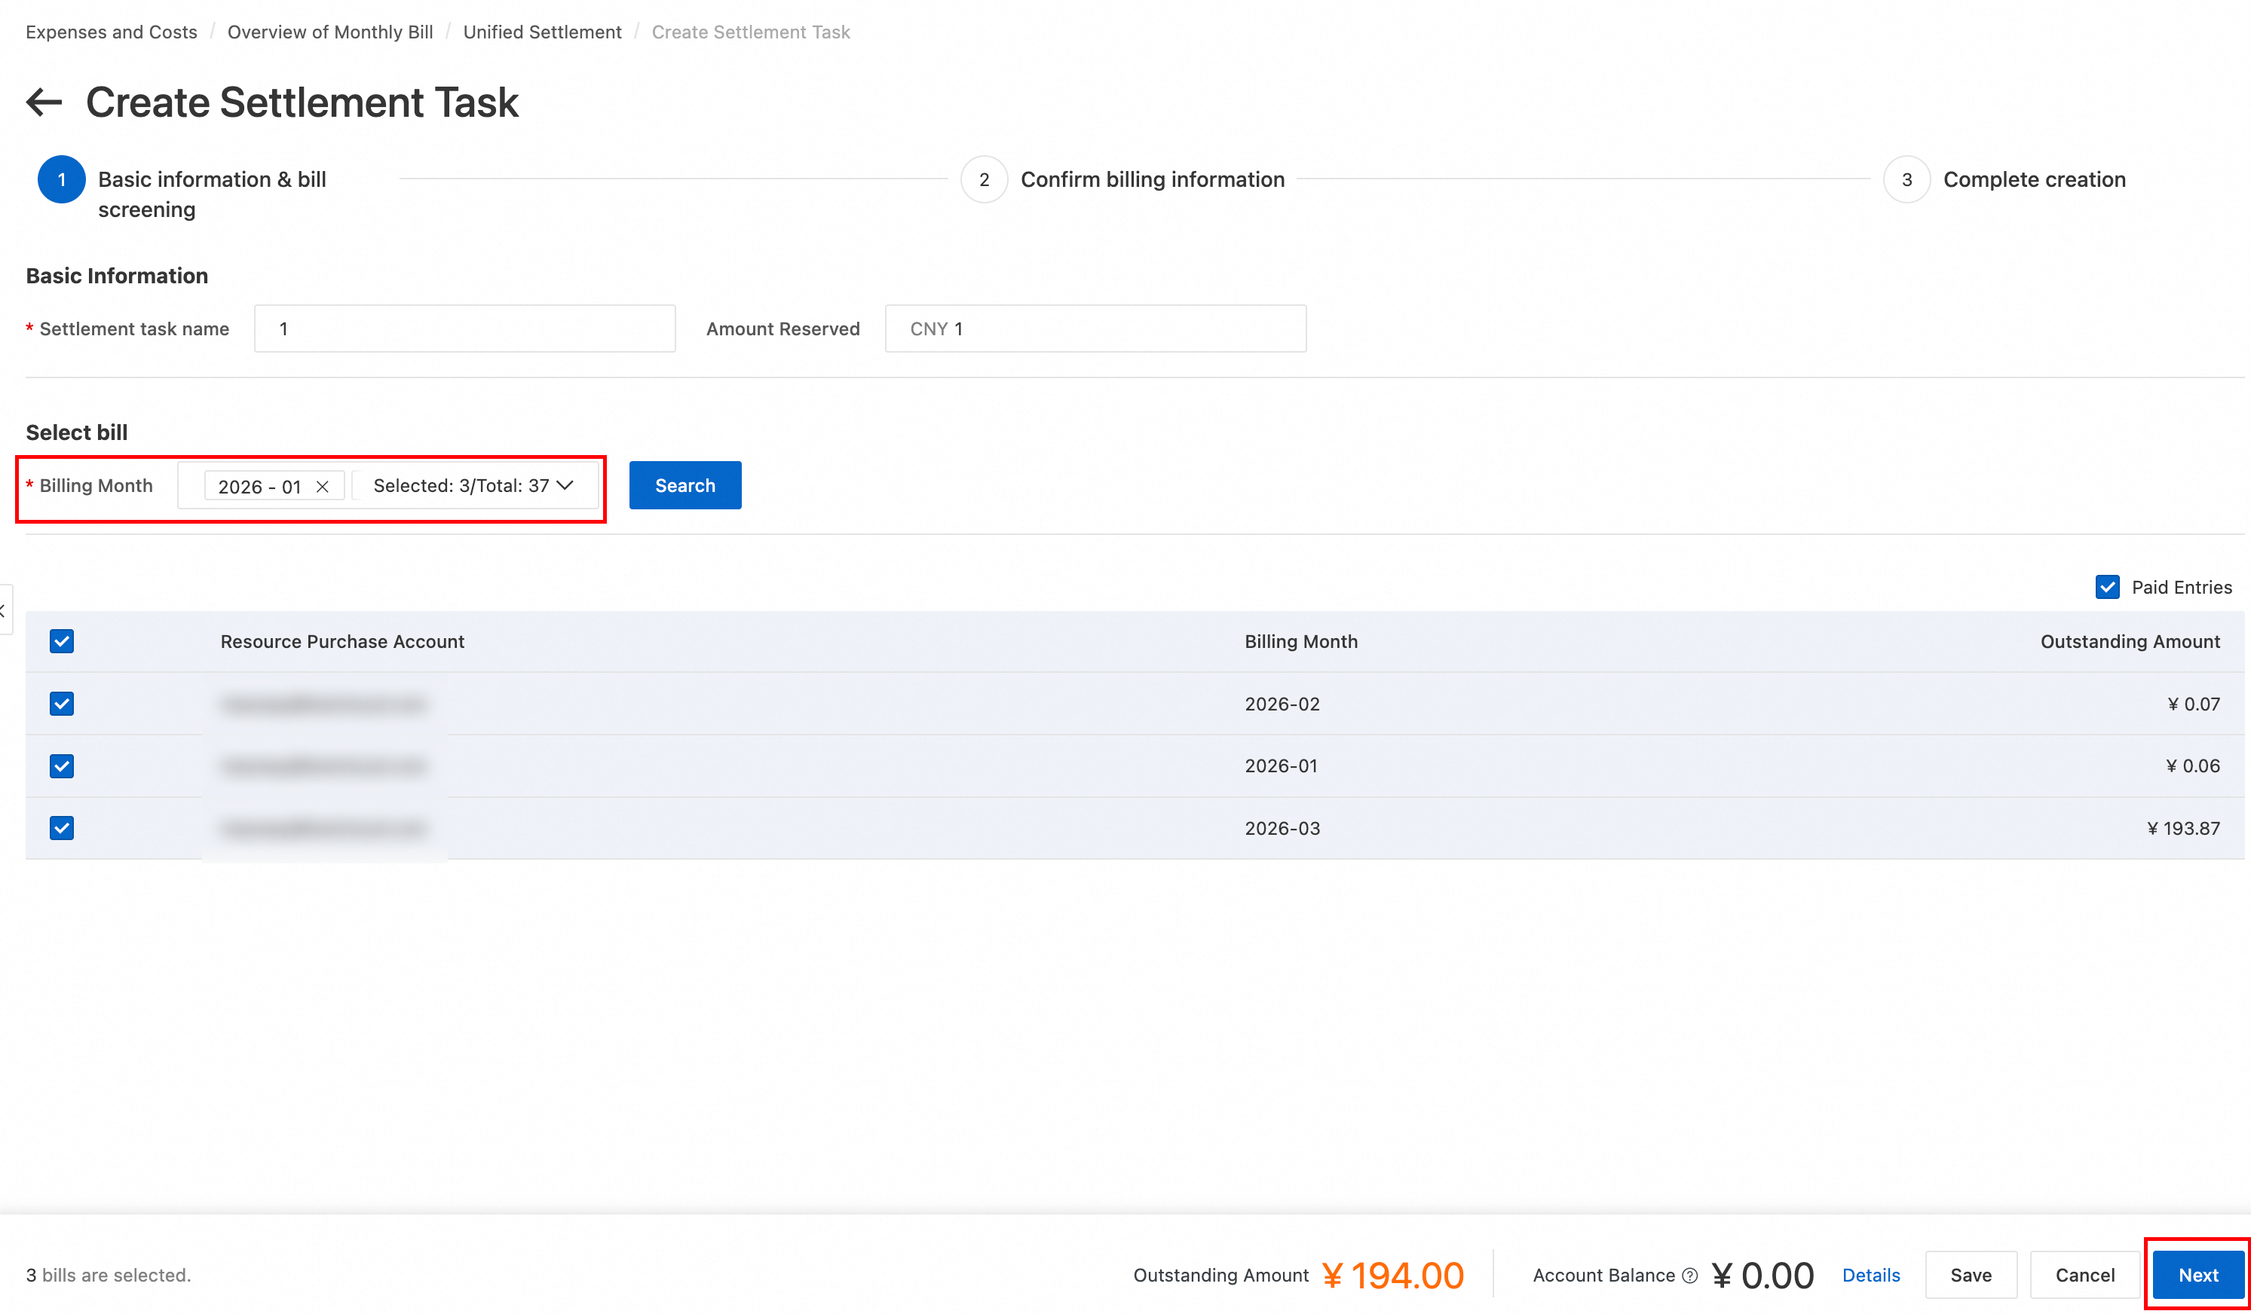Toggle the Paid Entries checkbox

click(2107, 586)
